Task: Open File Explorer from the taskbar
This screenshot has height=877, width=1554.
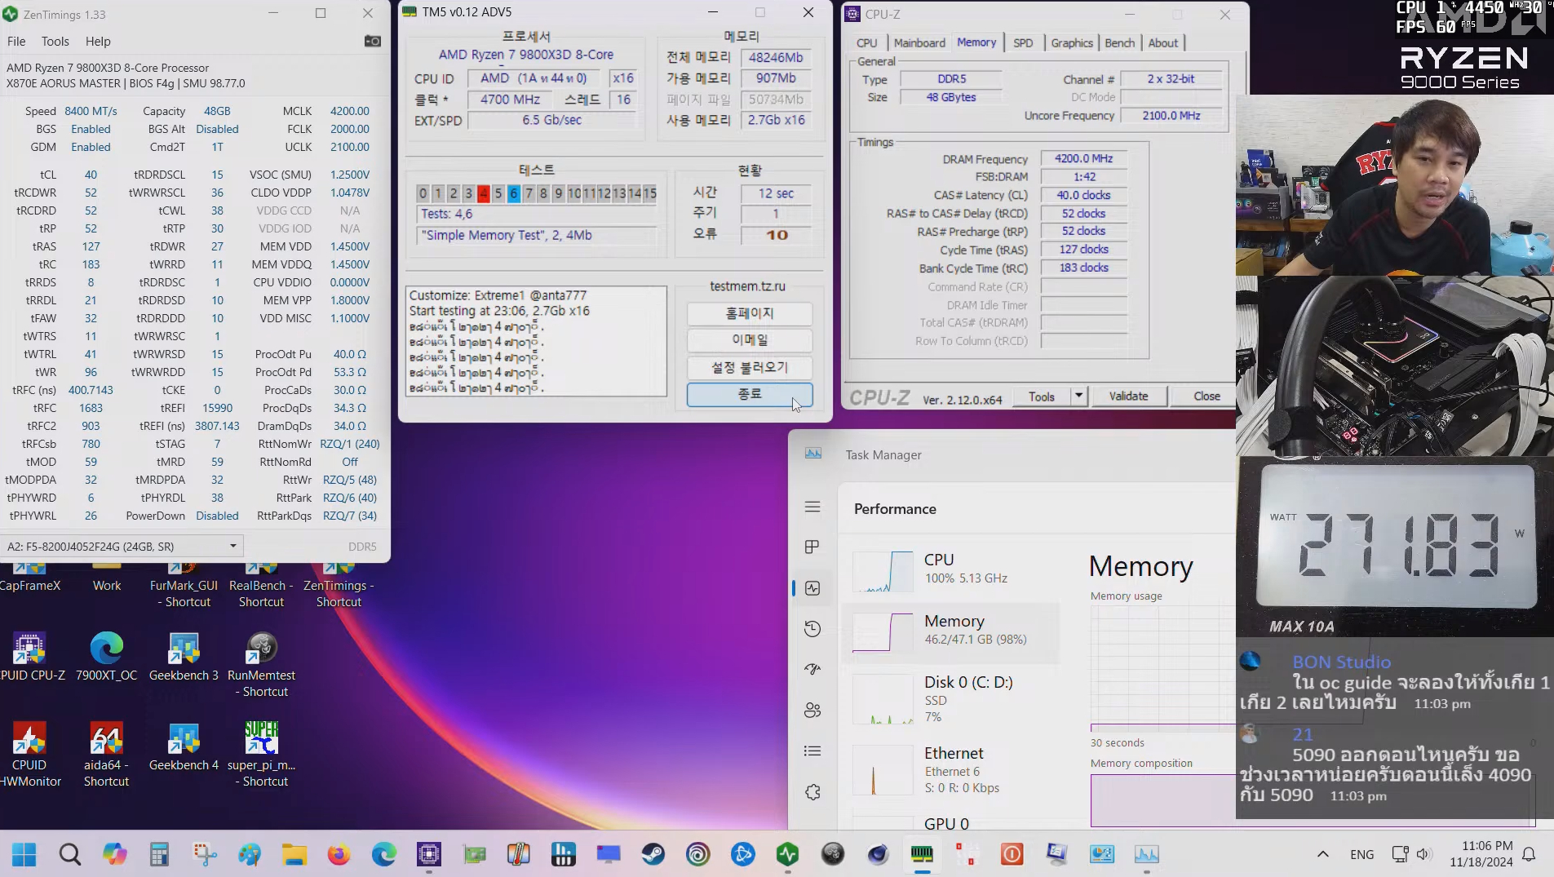Action: pos(294,854)
